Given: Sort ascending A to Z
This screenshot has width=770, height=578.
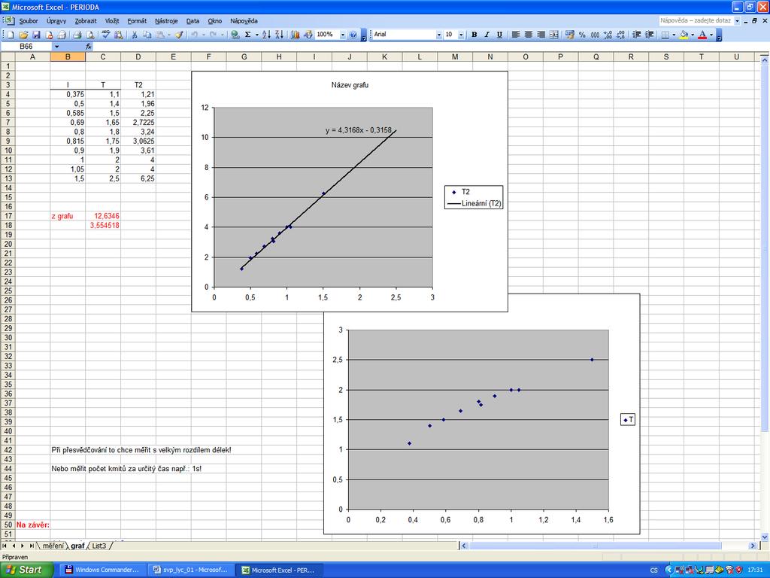Looking at the screenshot, I should tap(266, 35).
